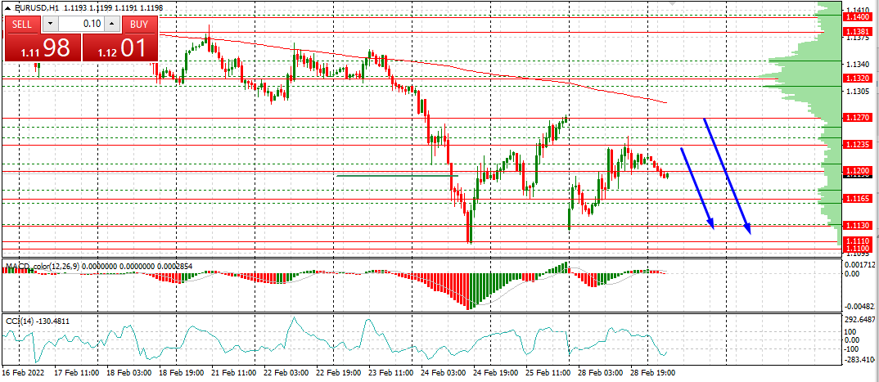Click the 1.1130 price level label
This screenshot has height=382, width=879.
[857, 225]
